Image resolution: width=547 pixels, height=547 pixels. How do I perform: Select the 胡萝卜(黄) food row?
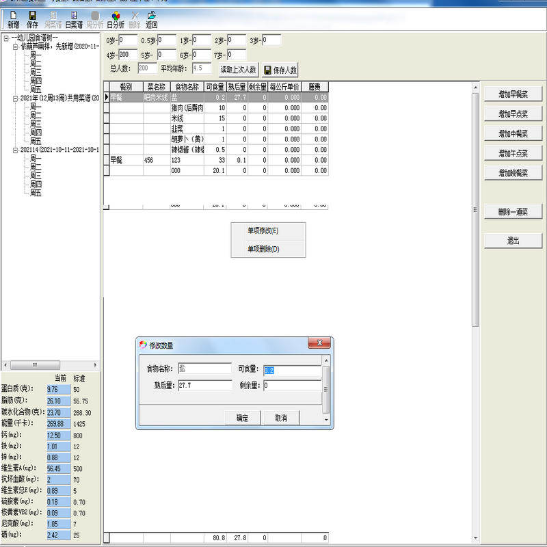coord(215,139)
